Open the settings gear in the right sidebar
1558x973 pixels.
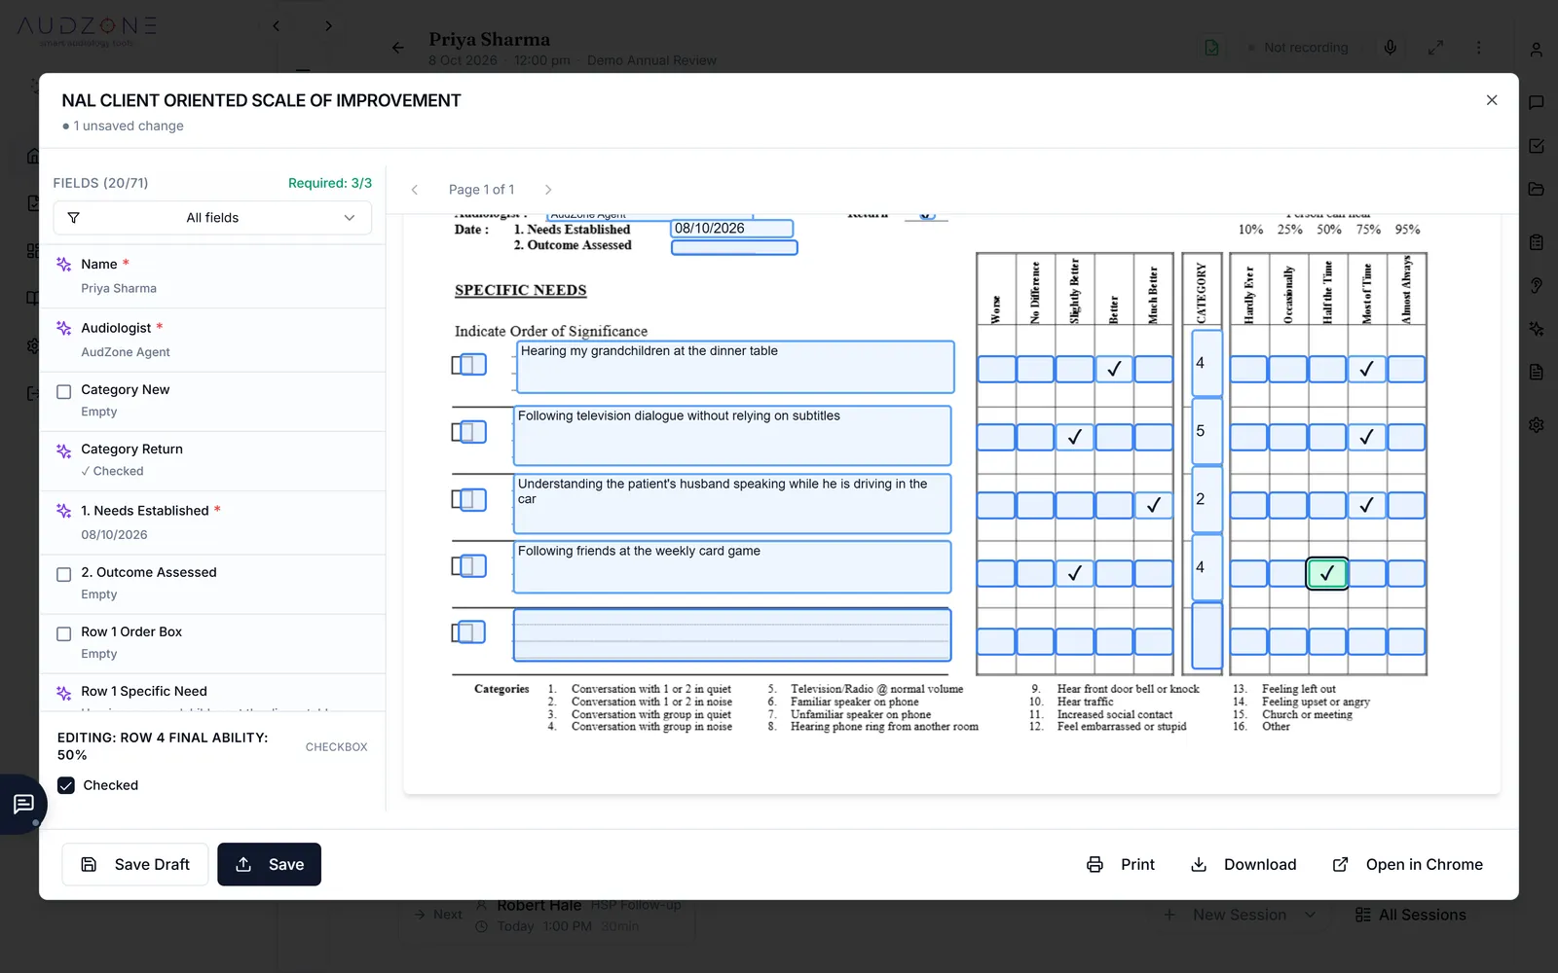[1536, 425]
